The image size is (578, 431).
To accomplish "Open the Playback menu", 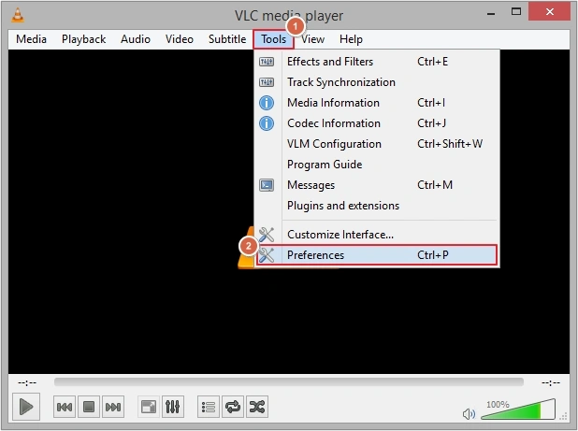I will pyautogui.click(x=83, y=39).
